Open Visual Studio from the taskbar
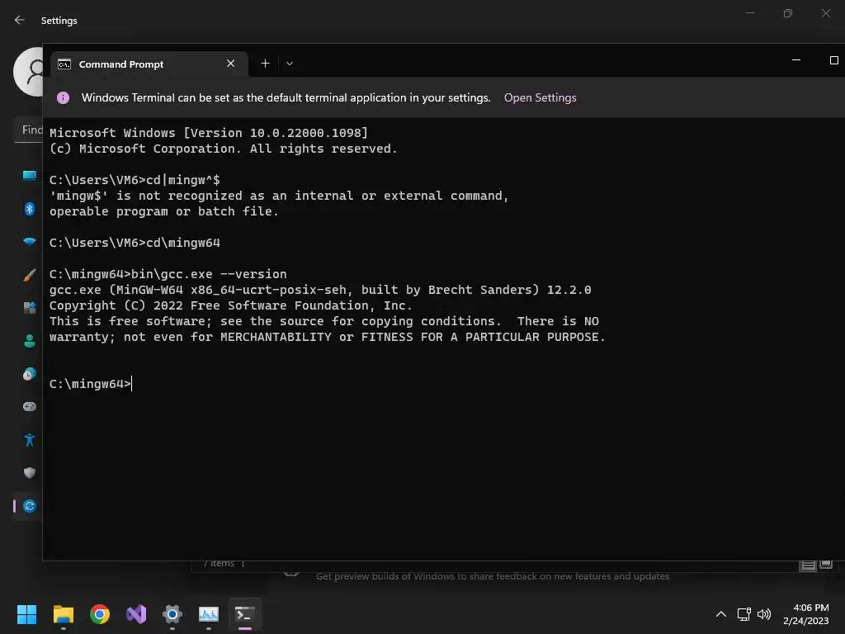 pyautogui.click(x=136, y=614)
